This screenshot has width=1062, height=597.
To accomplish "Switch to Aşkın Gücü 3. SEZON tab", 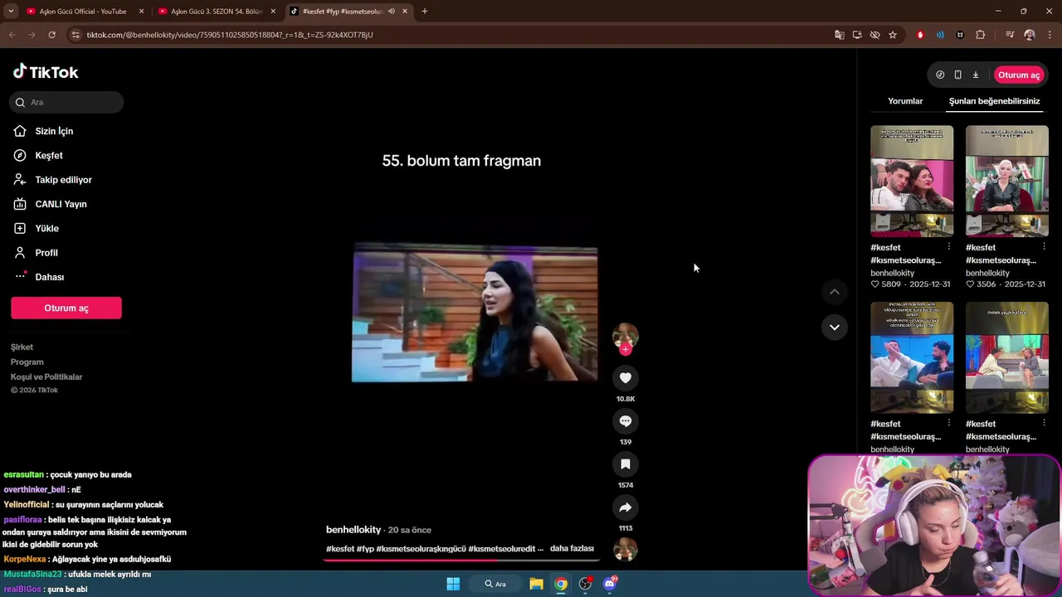I will [217, 12].
